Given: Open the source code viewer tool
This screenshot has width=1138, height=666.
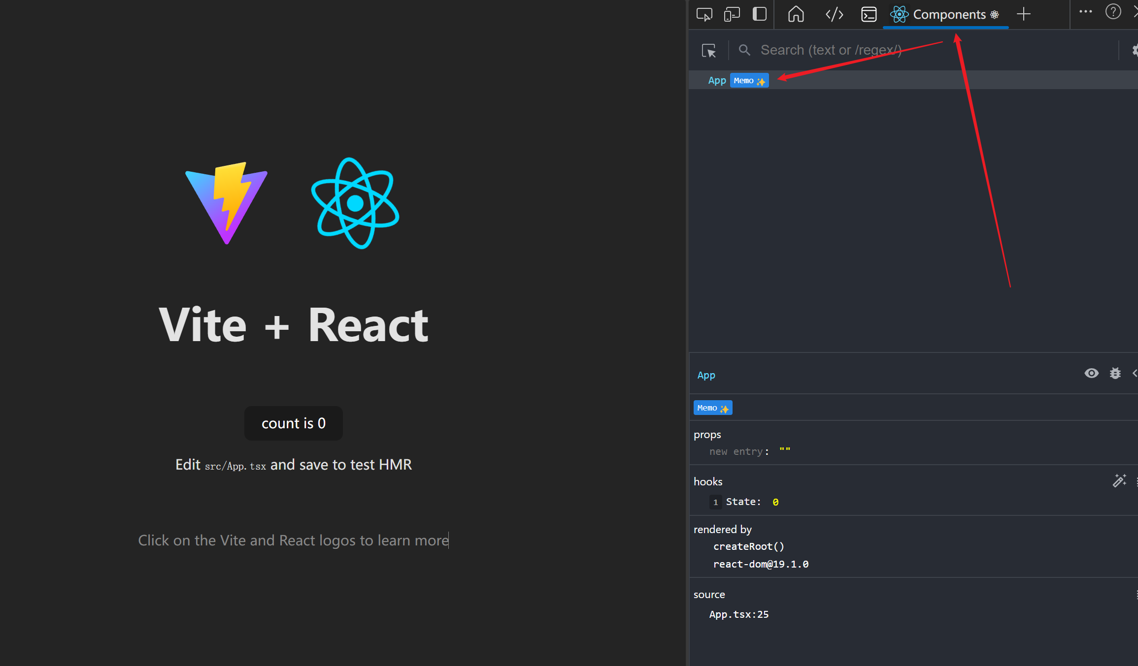Looking at the screenshot, I should coord(834,14).
